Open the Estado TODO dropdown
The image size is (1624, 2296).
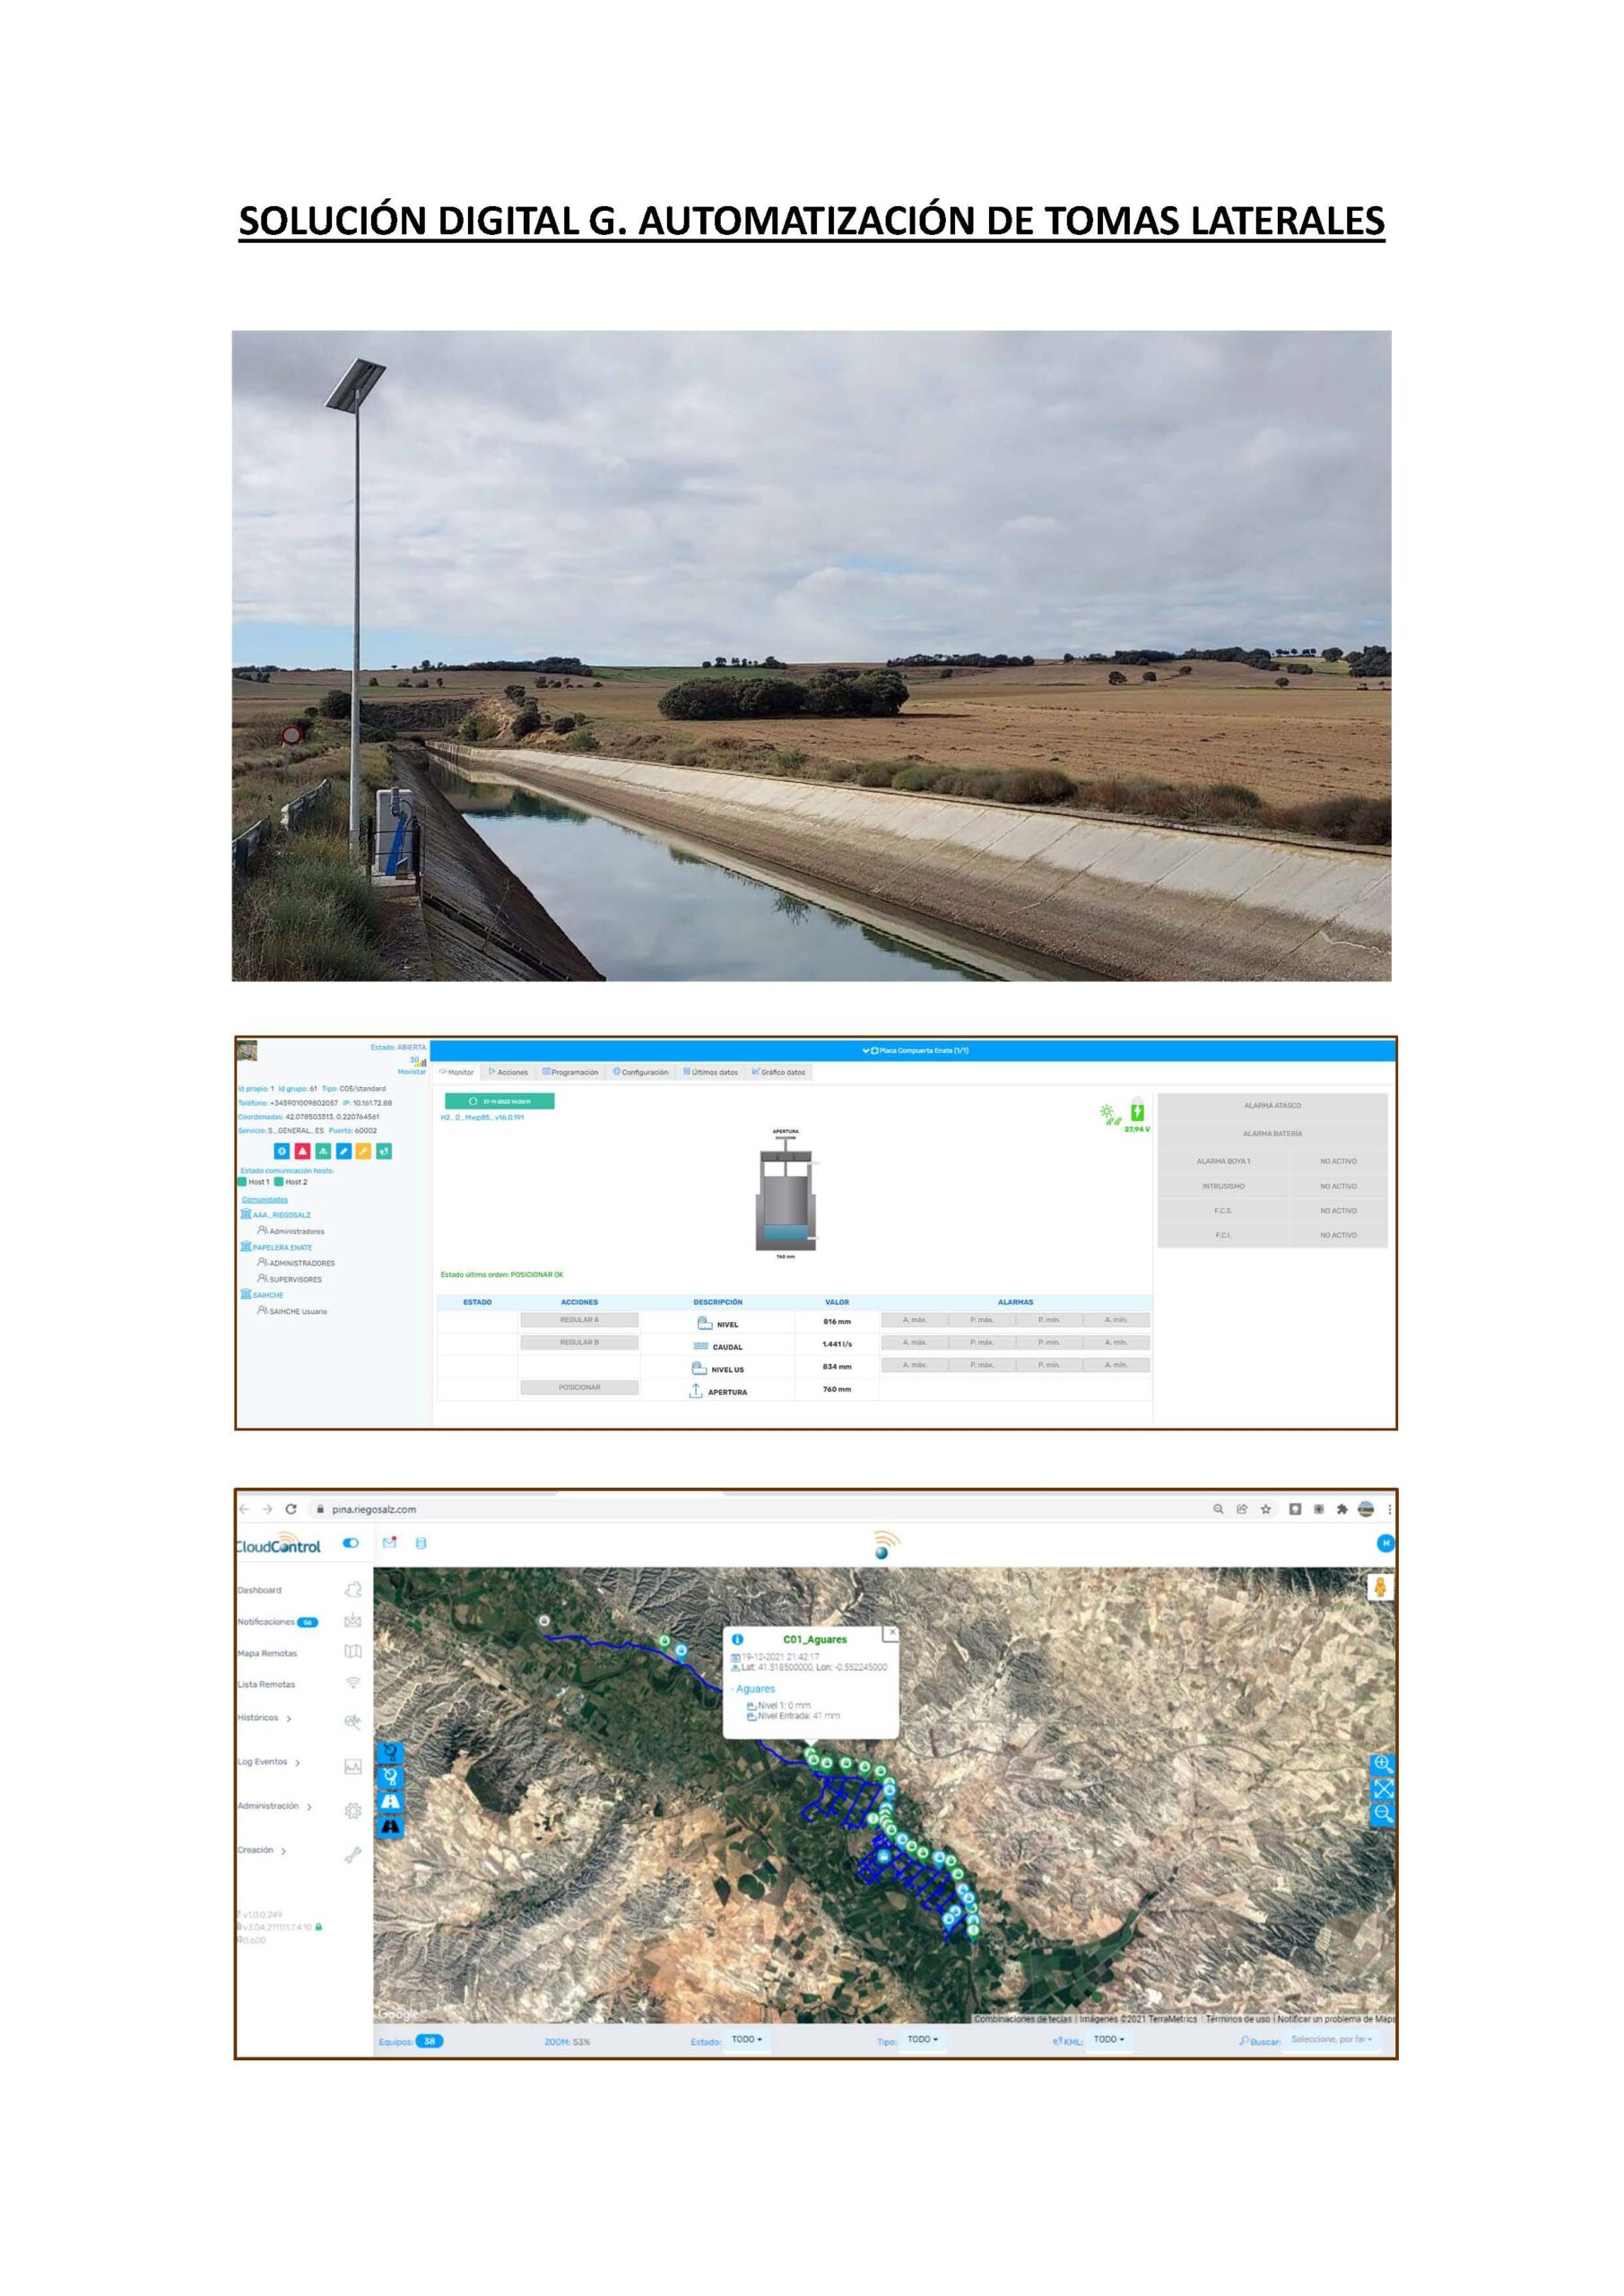click(746, 2039)
